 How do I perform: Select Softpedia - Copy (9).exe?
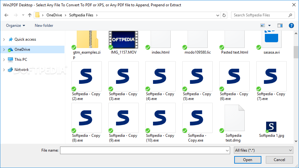click(124, 123)
